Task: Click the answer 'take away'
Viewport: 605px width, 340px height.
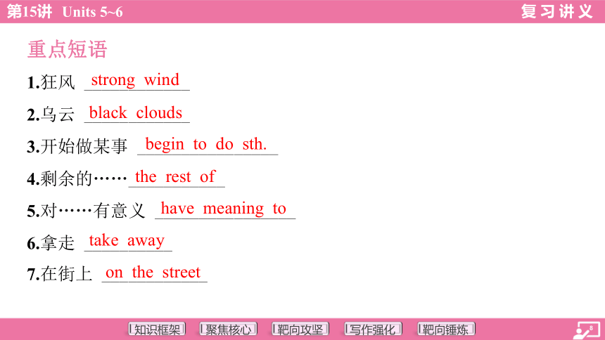Action: 127,240
